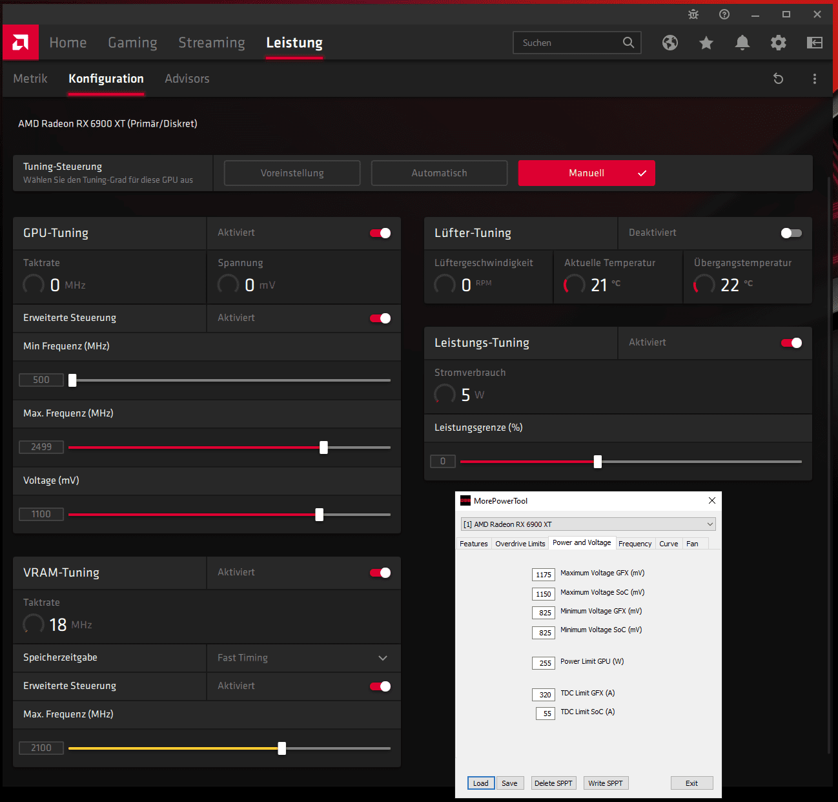Click the TDC Limit SoC field 55
Screen dimensions: 838x802
click(x=546, y=714)
